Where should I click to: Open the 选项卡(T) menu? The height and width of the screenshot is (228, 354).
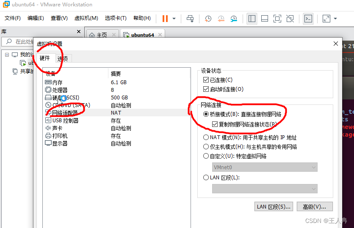(x=116, y=18)
